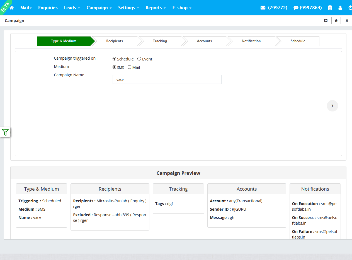Select the Event trigger radio button
352x260 pixels.
coord(139,59)
